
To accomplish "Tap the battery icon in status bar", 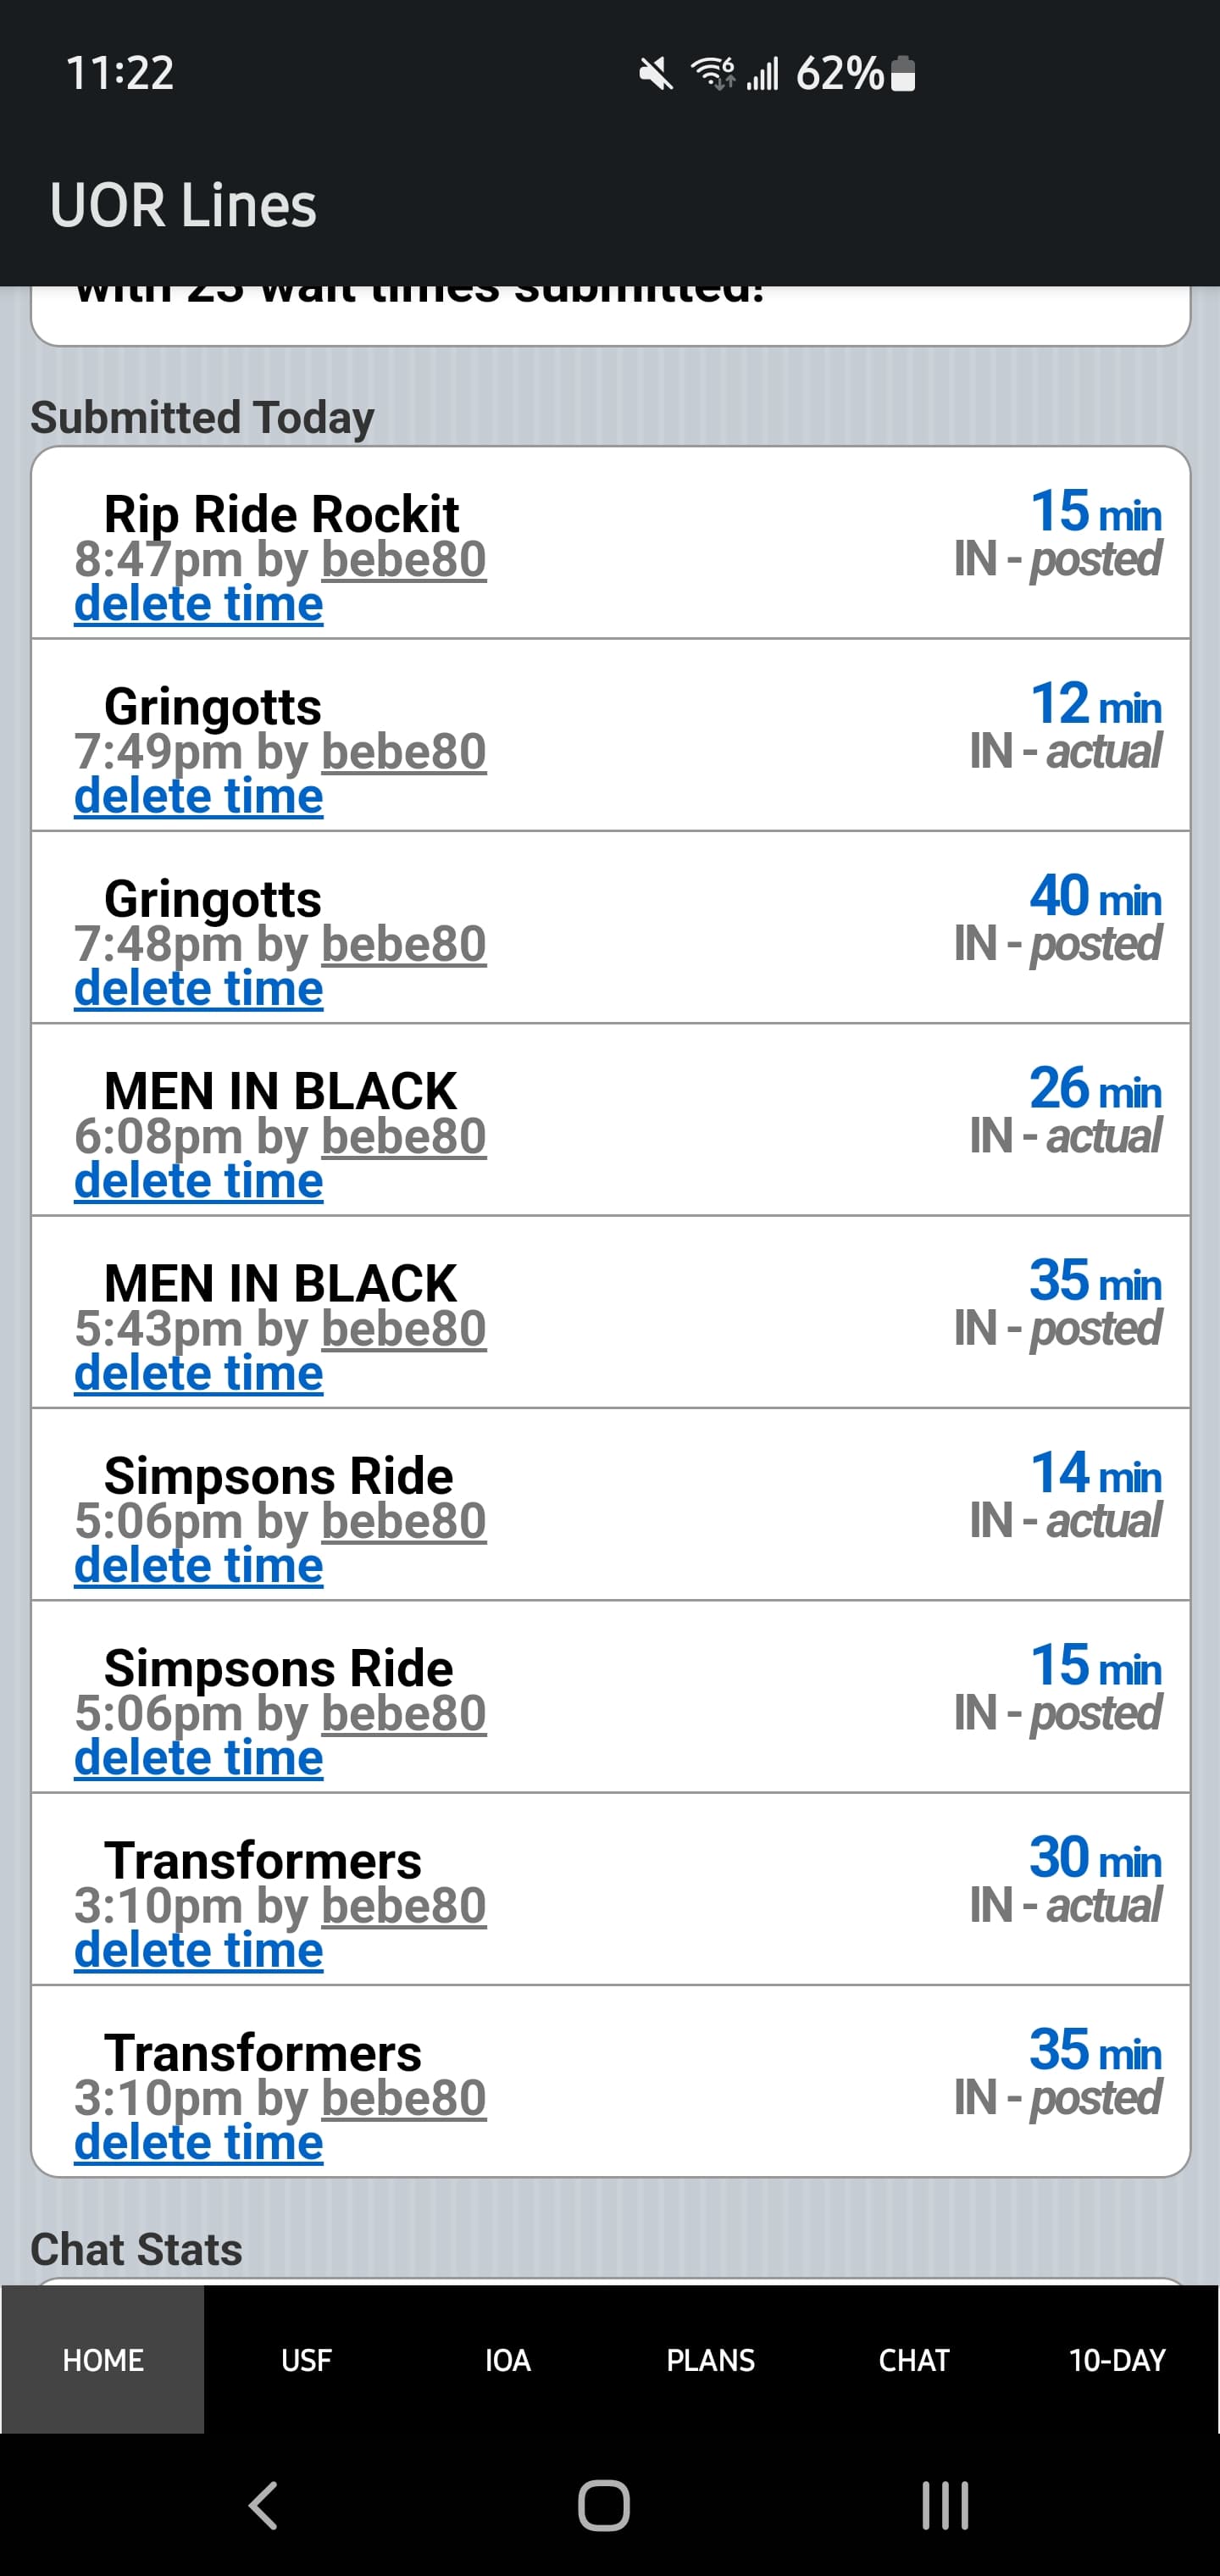I will tap(902, 73).
